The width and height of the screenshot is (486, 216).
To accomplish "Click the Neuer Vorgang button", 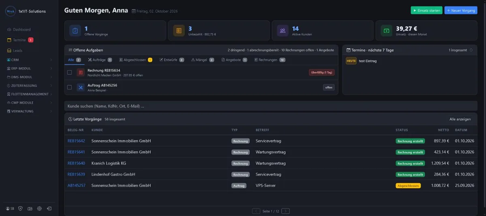I will coord(461,11).
